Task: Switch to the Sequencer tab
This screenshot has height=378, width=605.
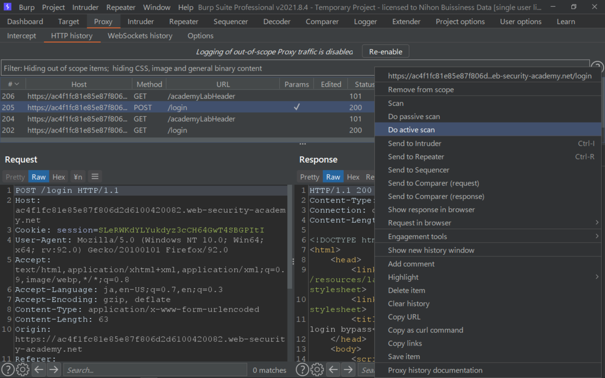Action: (231, 22)
